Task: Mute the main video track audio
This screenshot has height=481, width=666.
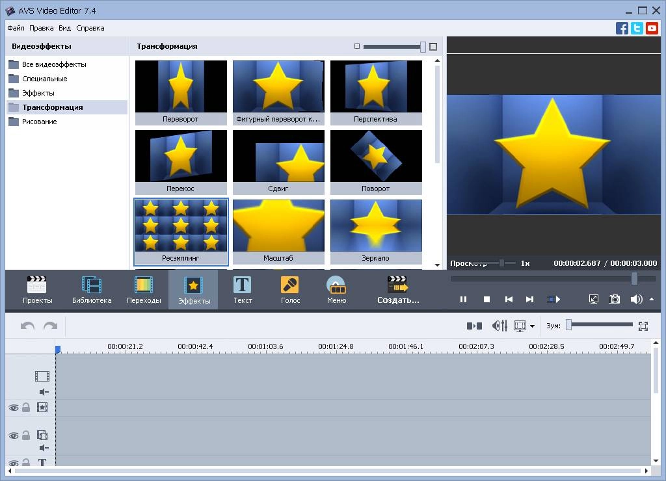Action: [x=44, y=392]
